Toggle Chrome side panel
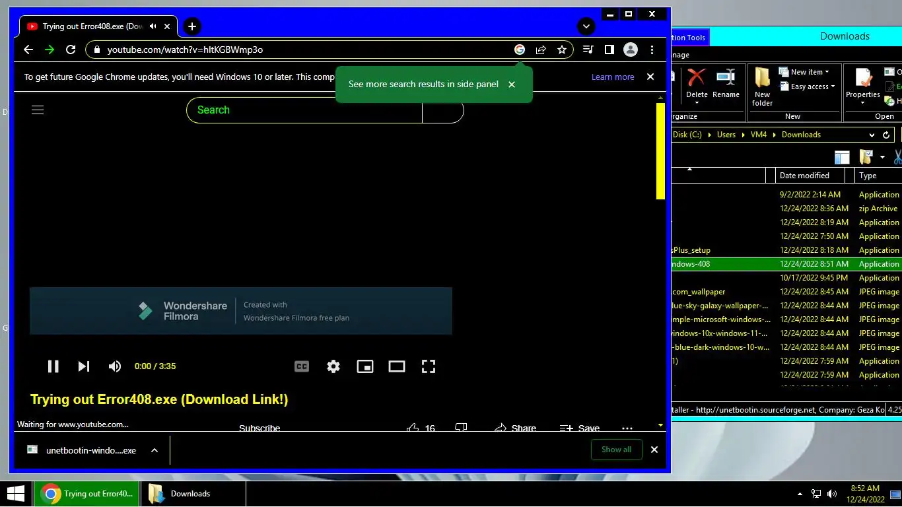This screenshot has width=902, height=507. pos(609,50)
